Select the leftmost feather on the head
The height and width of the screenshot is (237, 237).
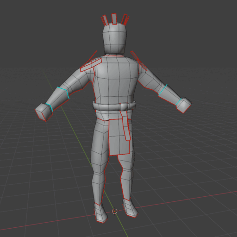click(x=105, y=20)
